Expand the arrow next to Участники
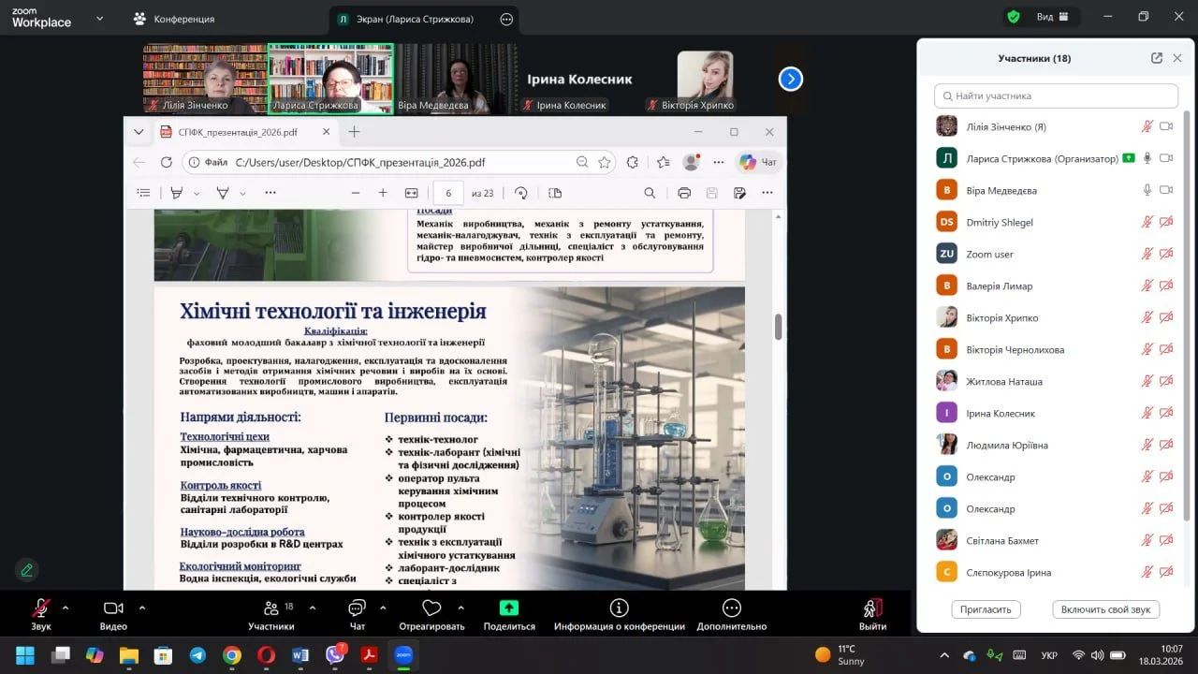The height and width of the screenshot is (674, 1198). pos(312,608)
